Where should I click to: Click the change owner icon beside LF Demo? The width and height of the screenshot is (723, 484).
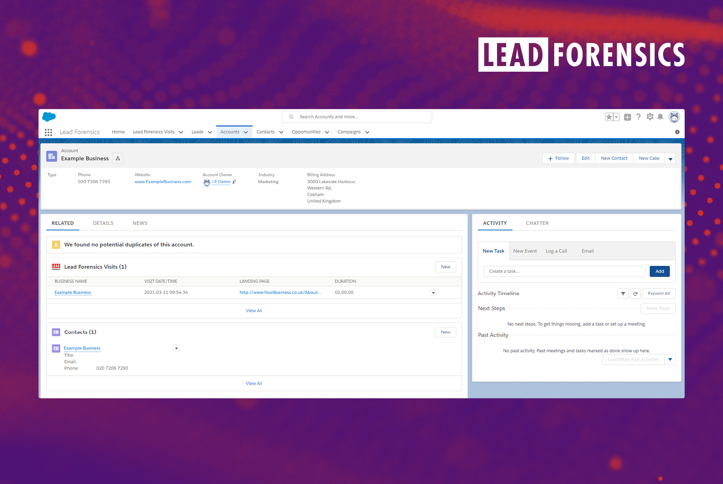click(x=234, y=182)
